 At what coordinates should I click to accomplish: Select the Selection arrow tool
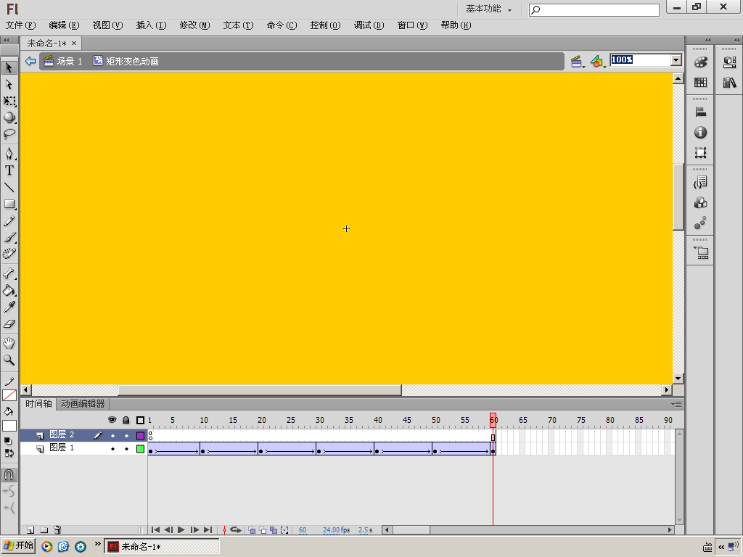point(9,67)
